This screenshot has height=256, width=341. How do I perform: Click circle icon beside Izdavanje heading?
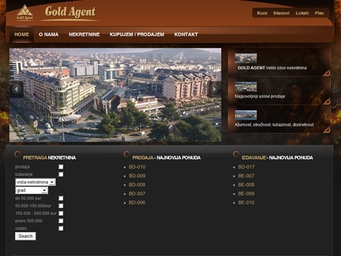point(236,154)
